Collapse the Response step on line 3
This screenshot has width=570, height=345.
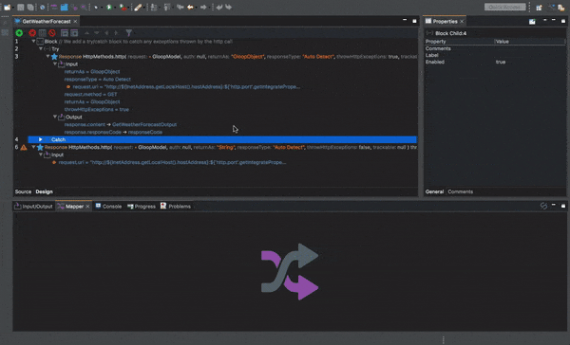47,56
